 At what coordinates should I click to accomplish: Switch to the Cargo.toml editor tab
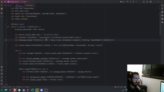pyautogui.click(x=8, y=5)
